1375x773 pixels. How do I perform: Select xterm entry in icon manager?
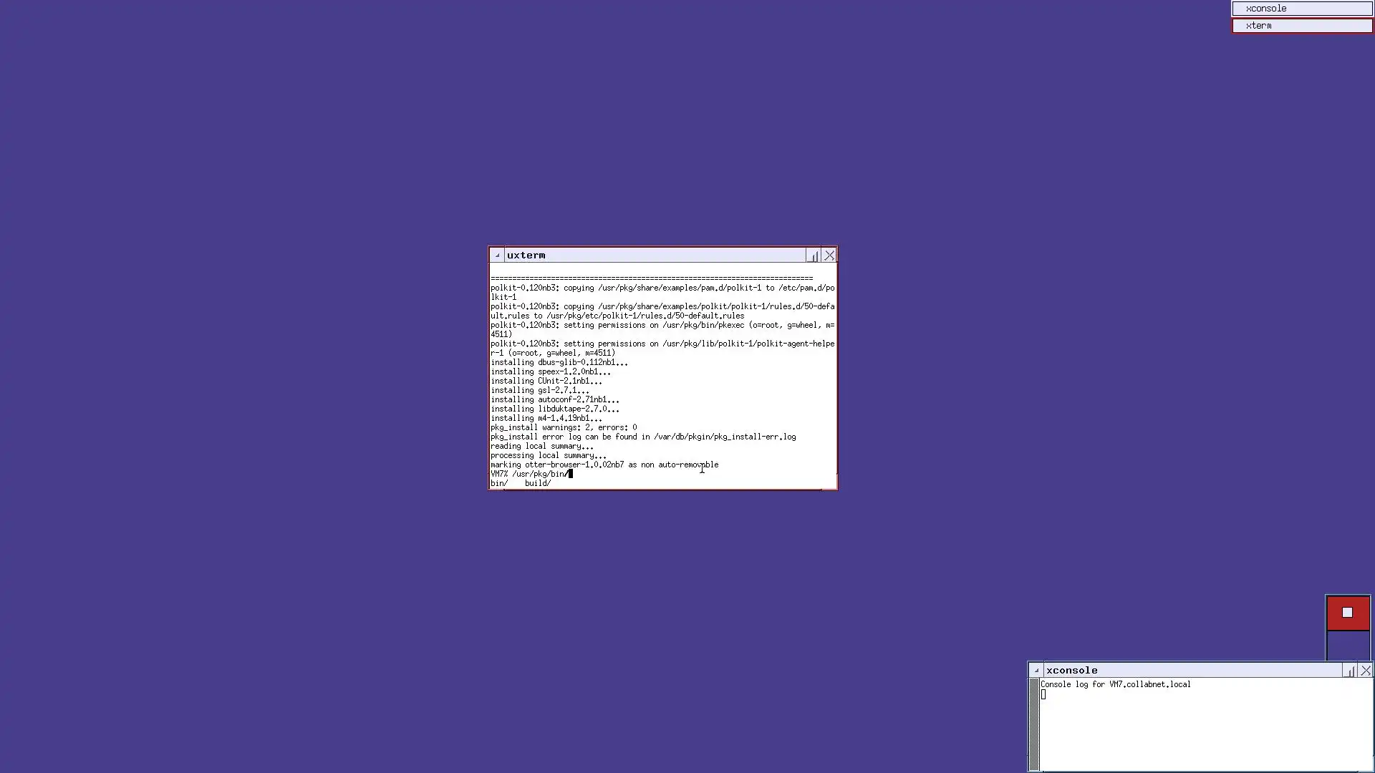click(1302, 26)
